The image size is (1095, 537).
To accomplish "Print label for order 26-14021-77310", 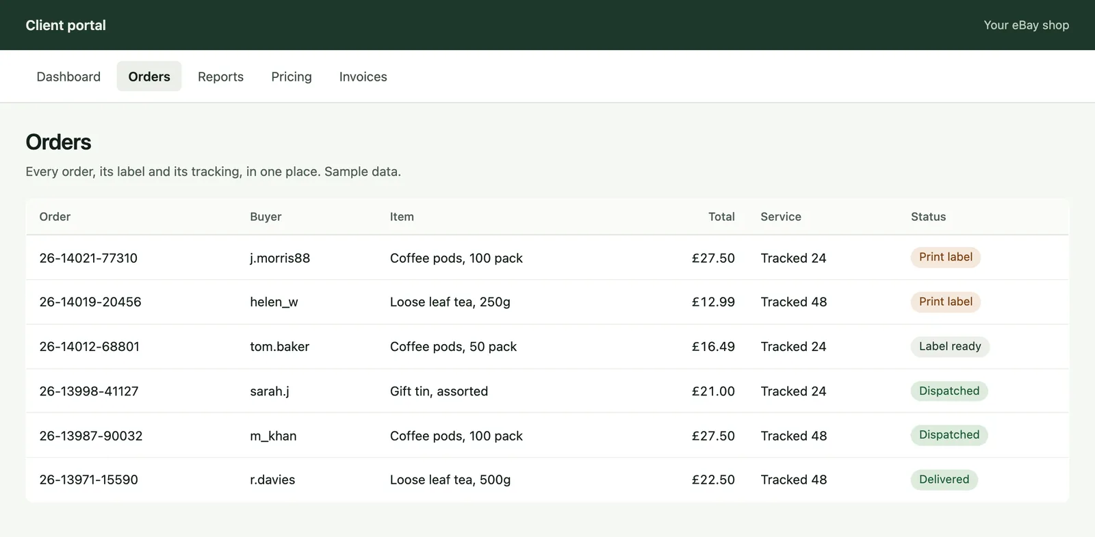I will point(945,257).
